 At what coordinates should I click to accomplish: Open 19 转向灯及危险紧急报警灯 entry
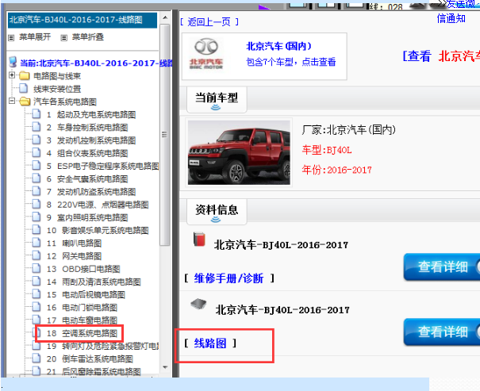coord(103,346)
